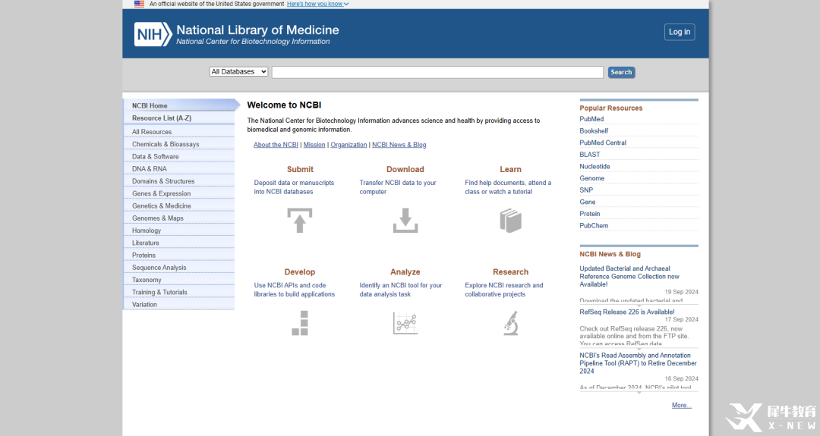Open Literature category
Image resolution: width=820 pixels, height=436 pixels.
coord(179,243)
